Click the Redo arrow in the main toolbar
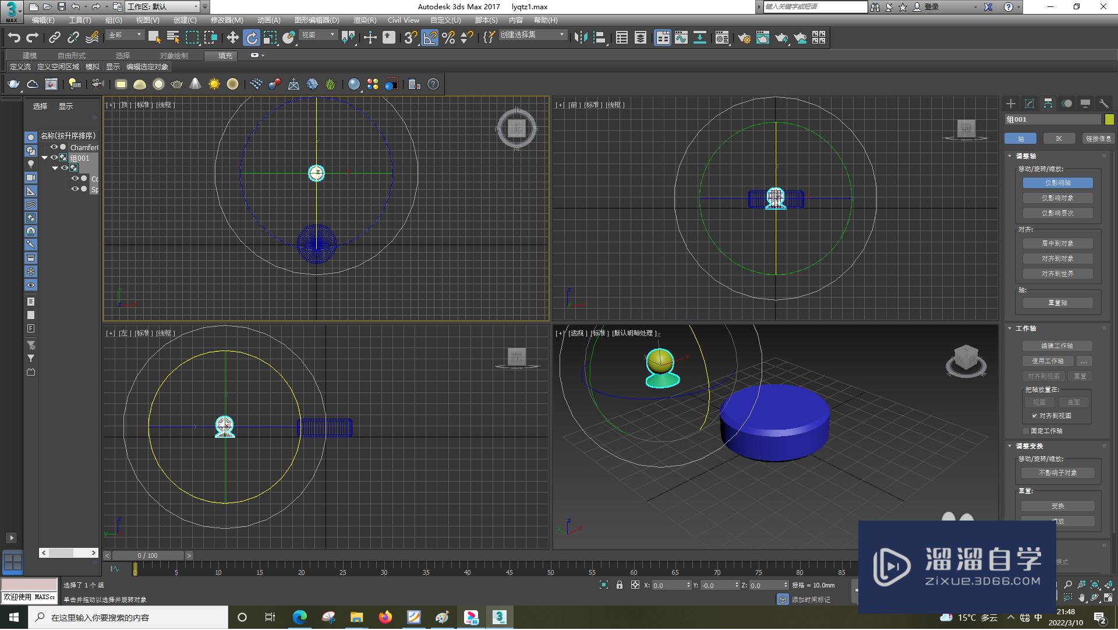The image size is (1118, 630). [33, 38]
